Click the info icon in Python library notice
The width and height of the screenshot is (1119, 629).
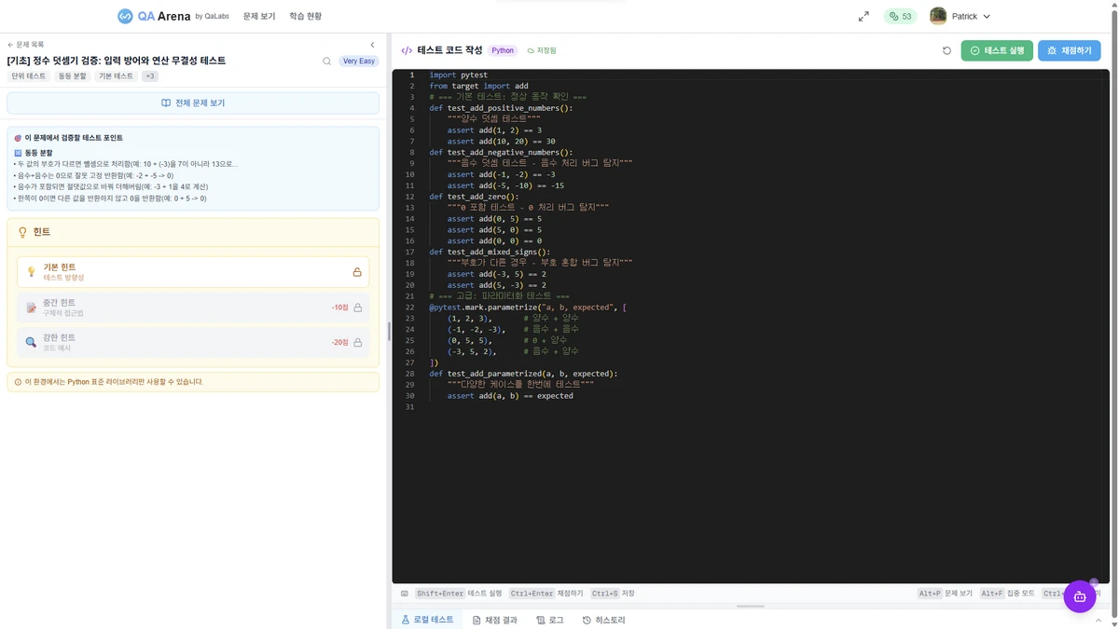tap(18, 382)
